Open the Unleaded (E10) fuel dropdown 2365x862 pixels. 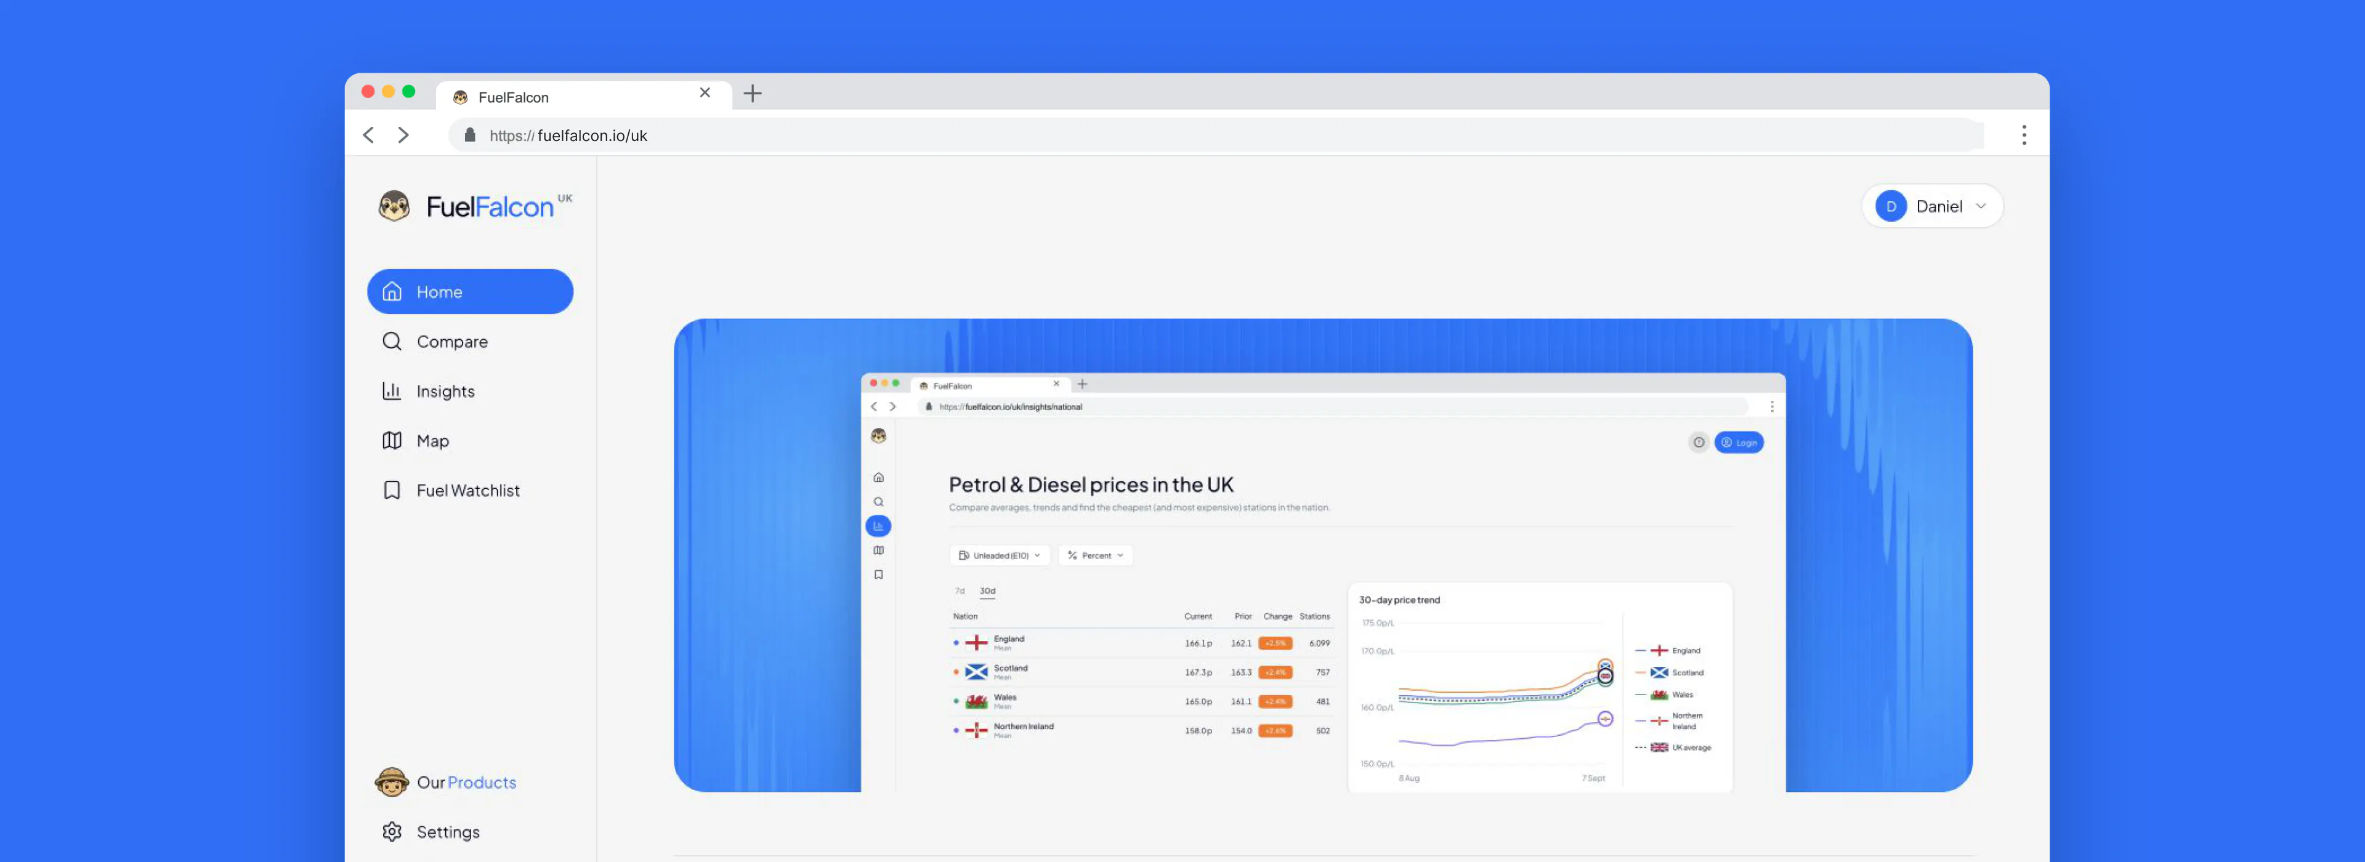click(x=1000, y=555)
